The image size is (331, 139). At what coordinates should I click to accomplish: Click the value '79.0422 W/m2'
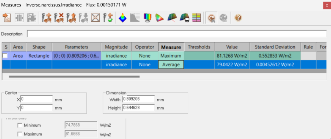pyautogui.click(x=232, y=64)
